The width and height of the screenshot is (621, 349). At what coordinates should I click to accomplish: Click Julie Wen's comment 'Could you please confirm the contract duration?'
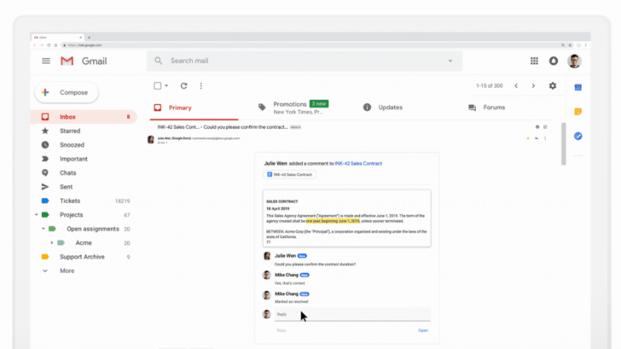(x=315, y=264)
